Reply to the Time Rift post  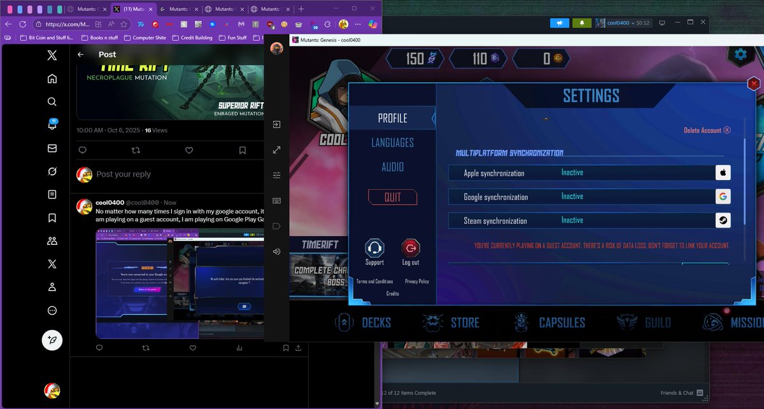pos(82,150)
